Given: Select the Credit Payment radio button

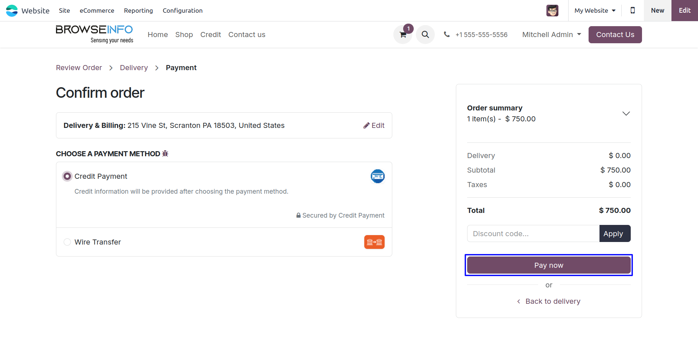Looking at the screenshot, I should (x=67, y=176).
